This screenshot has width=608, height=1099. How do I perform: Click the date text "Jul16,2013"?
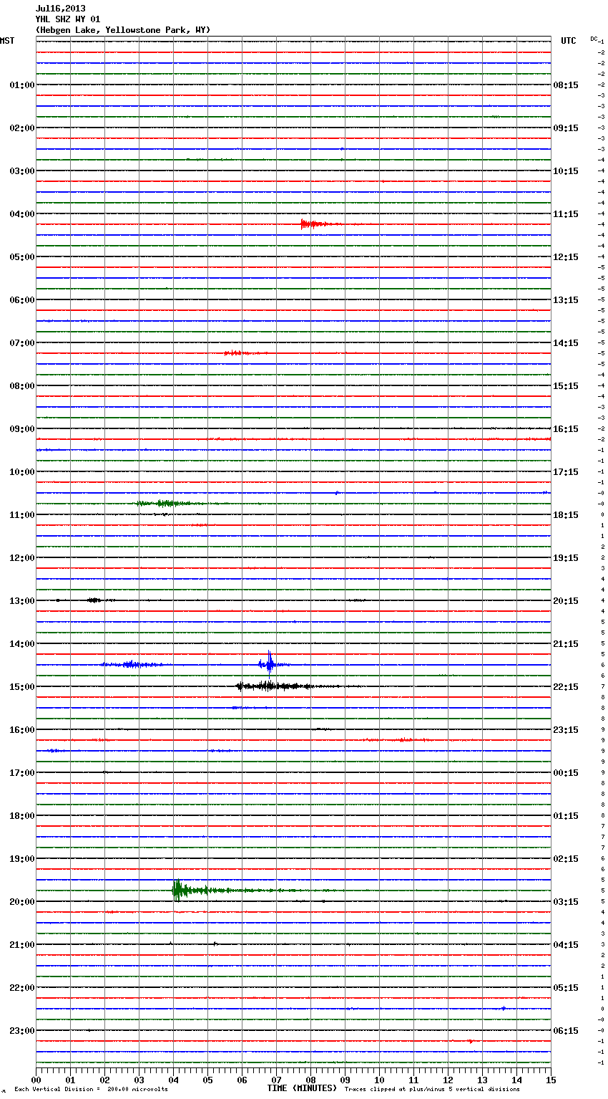coord(60,9)
